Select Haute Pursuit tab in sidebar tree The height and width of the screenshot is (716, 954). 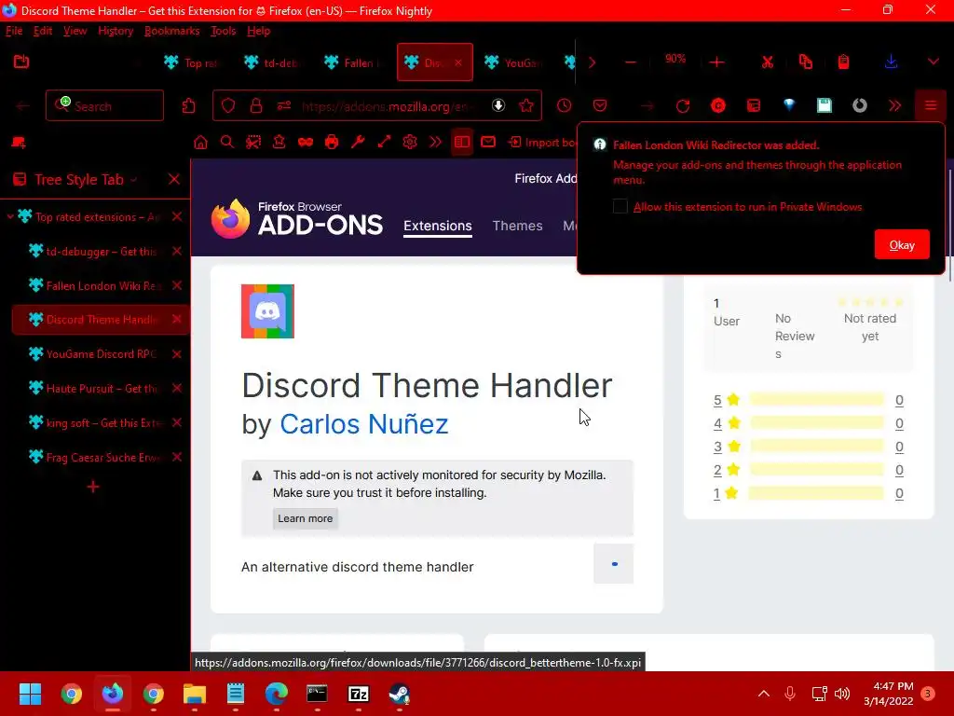pos(101,389)
